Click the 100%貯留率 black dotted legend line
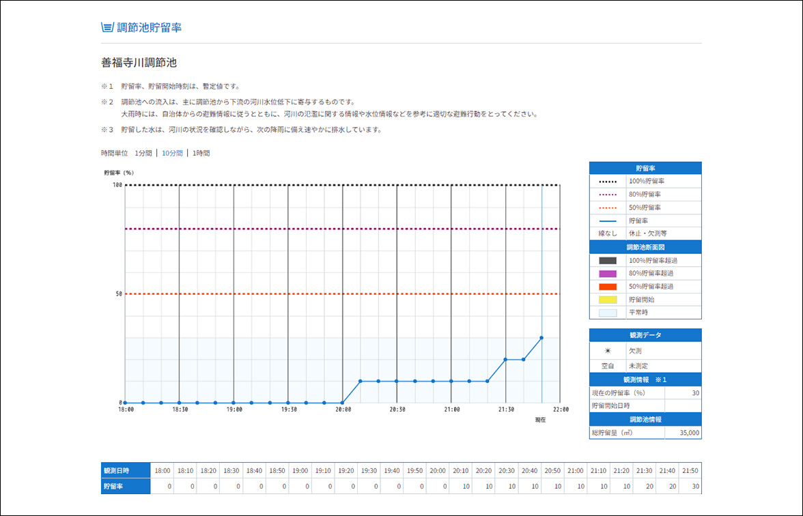Viewport: 803px width, 516px height. coord(608,182)
